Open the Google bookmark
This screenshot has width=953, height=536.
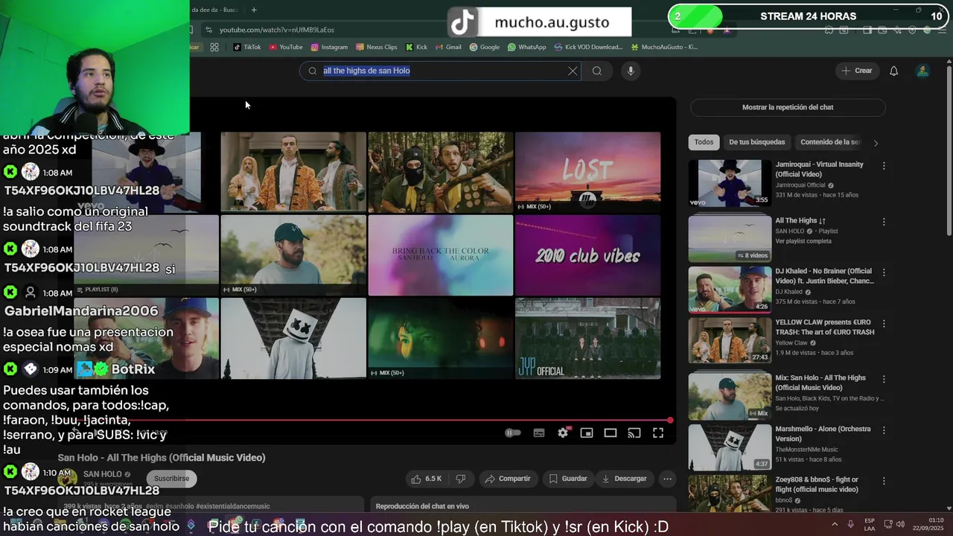tap(485, 47)
